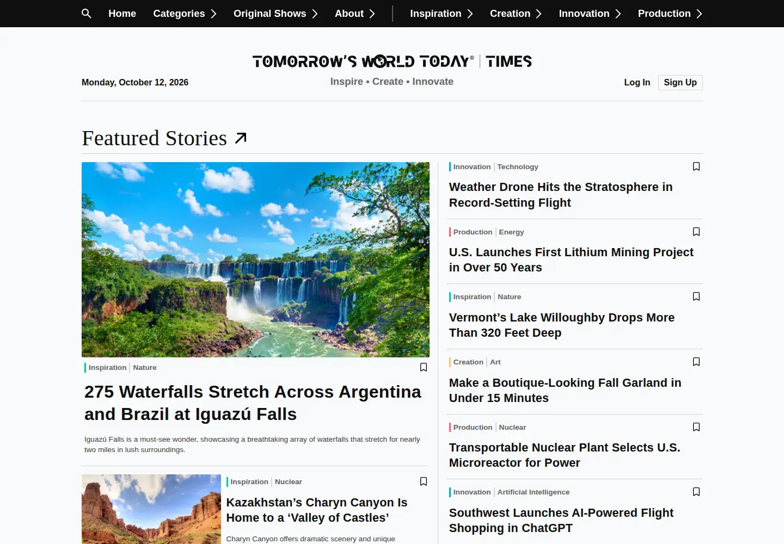Viewport: 784px width, 544px height.
Task: Open the Creation section menu
Action: 510,14
